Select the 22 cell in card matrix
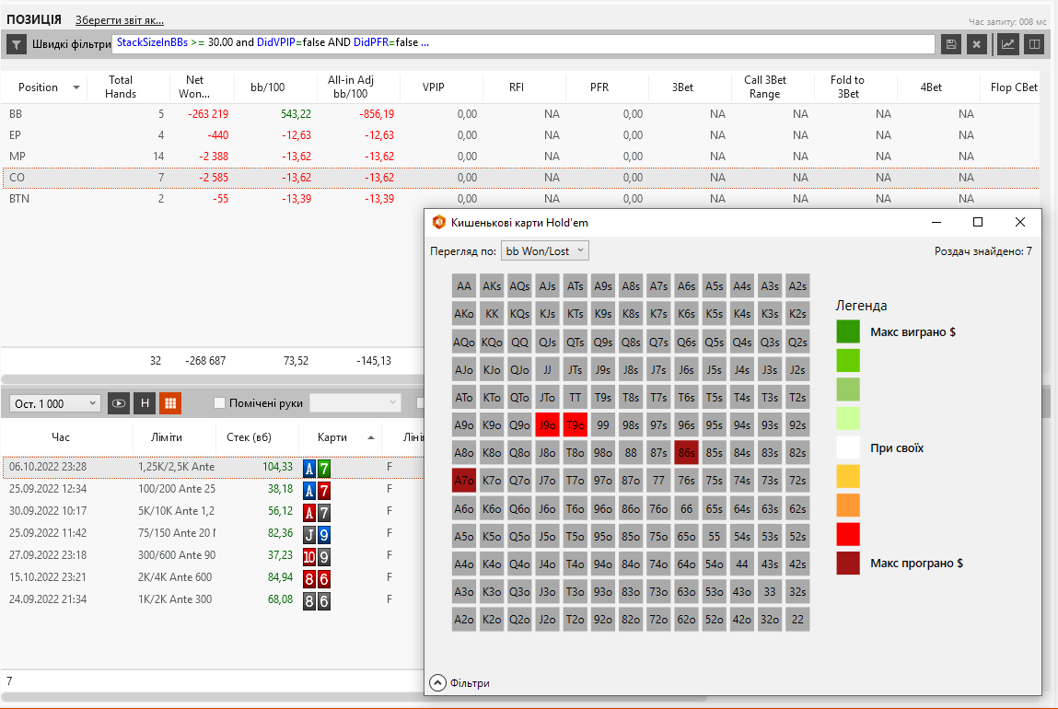1058x709 pixels. pos(797,620)
